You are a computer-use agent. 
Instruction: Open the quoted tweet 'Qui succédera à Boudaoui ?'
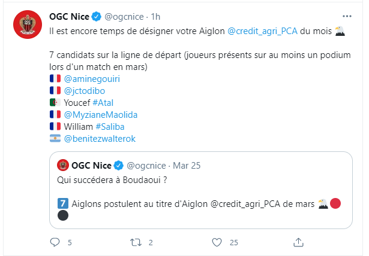pos(201,190)
